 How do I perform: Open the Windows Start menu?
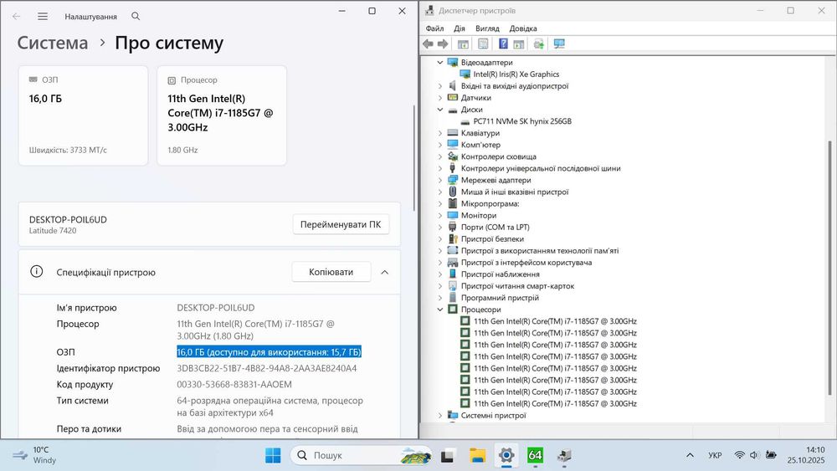tap(273, 456)
